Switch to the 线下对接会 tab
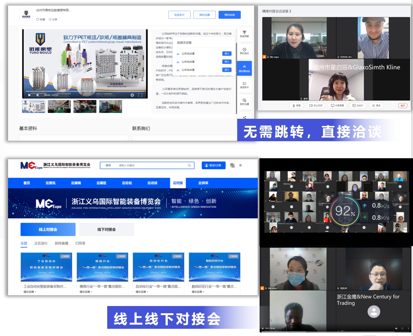This screenshot has width=413, height=336. pos(106,229)
